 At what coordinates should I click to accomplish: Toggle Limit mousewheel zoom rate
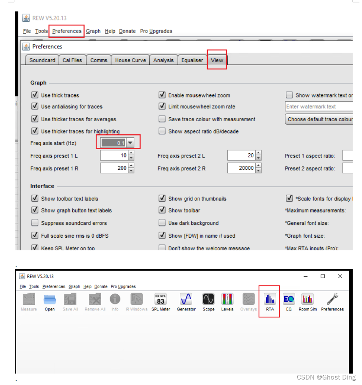click(x=162, y=106)
